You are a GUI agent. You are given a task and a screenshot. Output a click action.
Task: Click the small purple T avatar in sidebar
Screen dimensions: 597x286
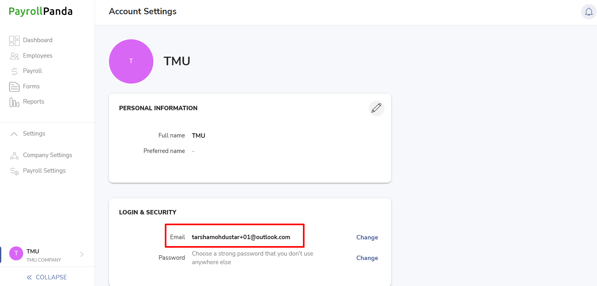pos(16,253)
